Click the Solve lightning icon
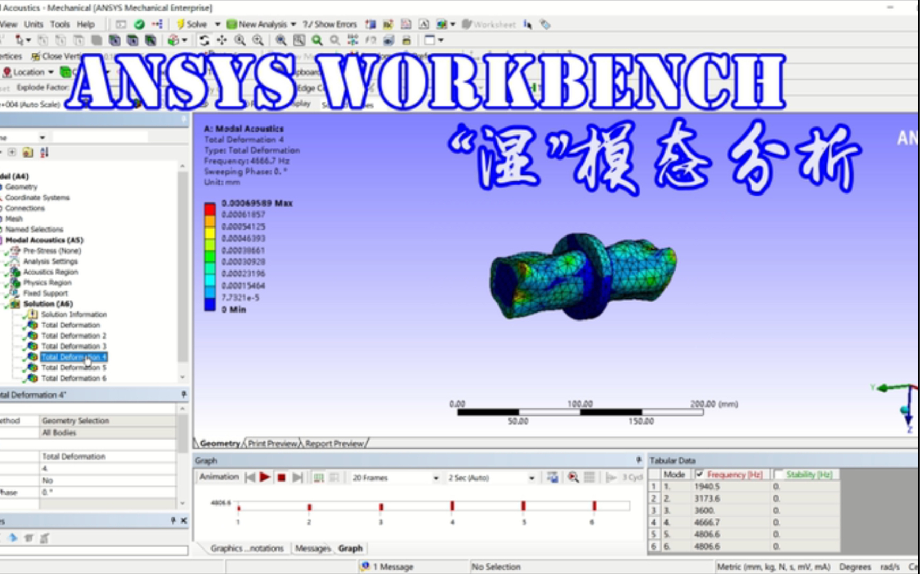Screen dimensions: 920x574 tap(180, 24)
